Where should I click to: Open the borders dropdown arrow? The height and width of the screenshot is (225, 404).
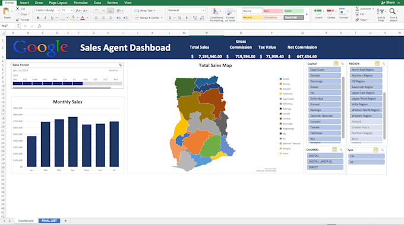(x=67, y=18)
